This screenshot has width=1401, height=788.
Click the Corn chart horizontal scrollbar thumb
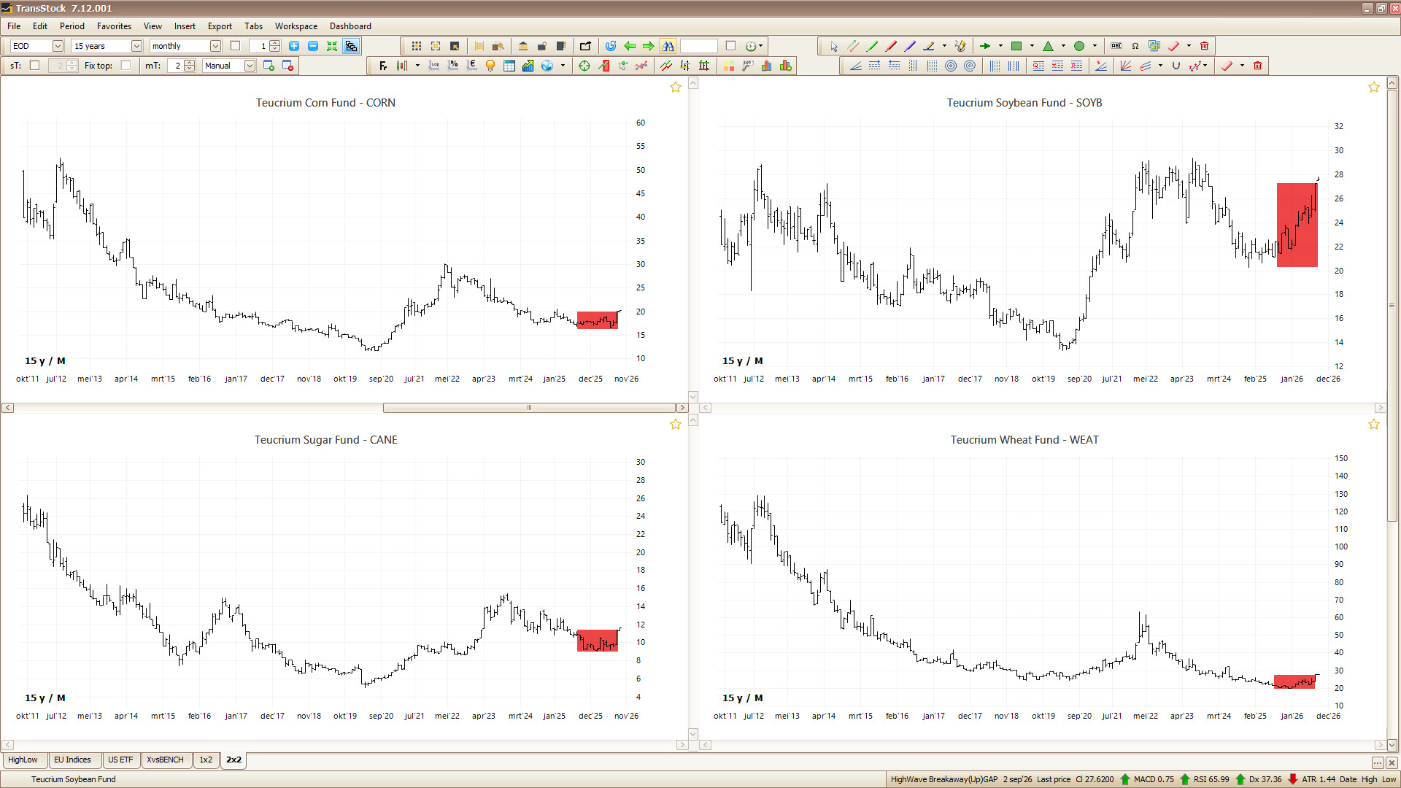pyautogui.click(x=530, y=408)
